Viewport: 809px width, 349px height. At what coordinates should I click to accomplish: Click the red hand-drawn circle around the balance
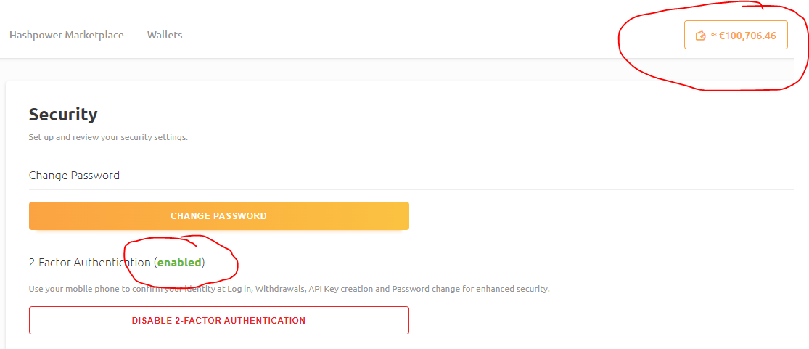pyautogui.click(x=713, y=47)
